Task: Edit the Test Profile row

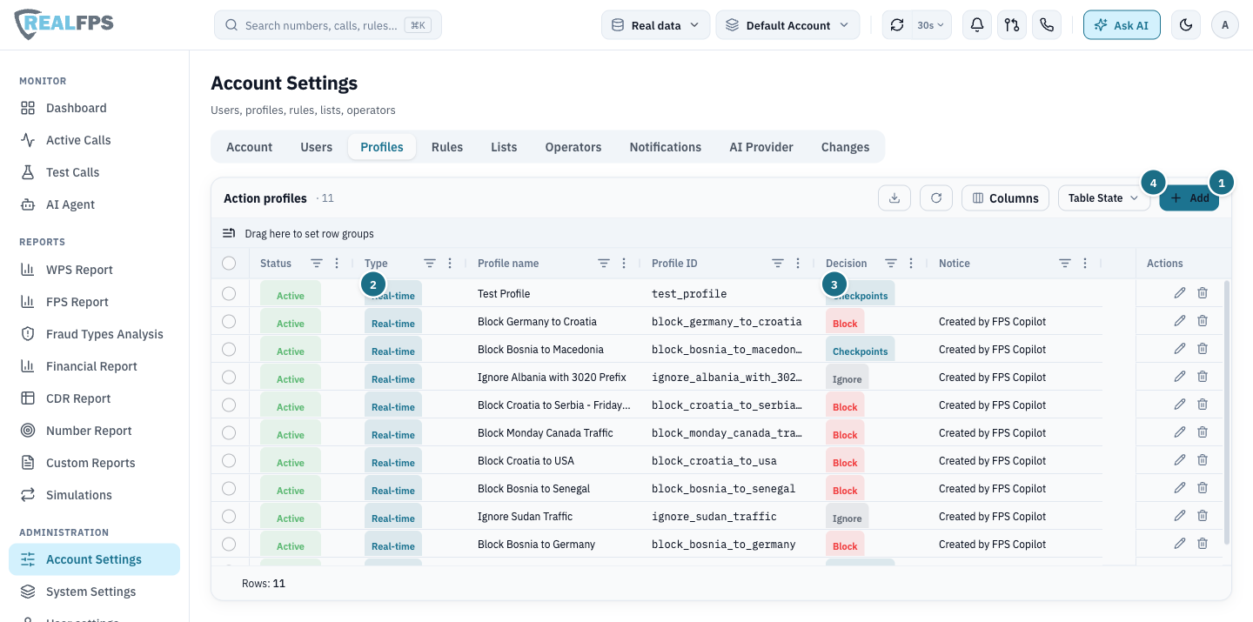Action: (1180, 293)
